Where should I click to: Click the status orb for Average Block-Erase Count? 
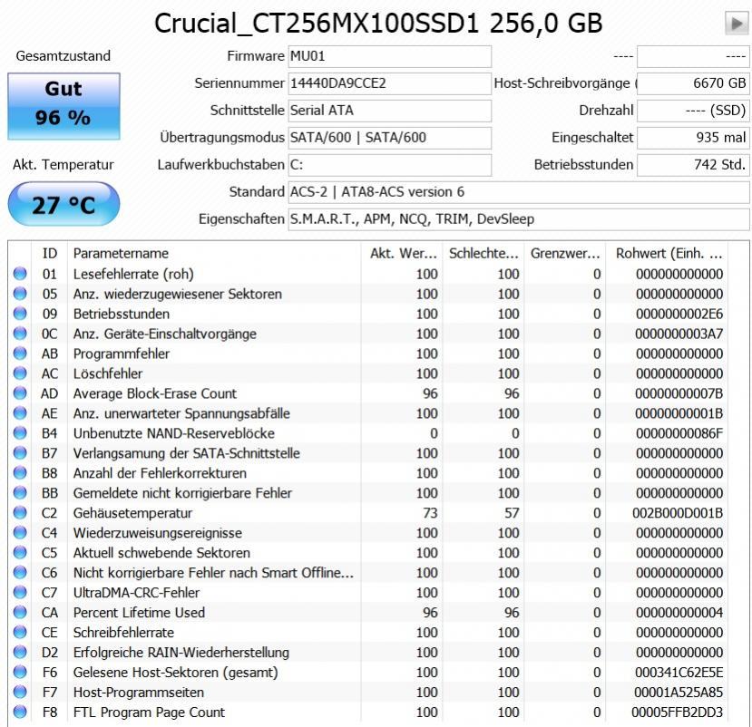tap(20, 393)
